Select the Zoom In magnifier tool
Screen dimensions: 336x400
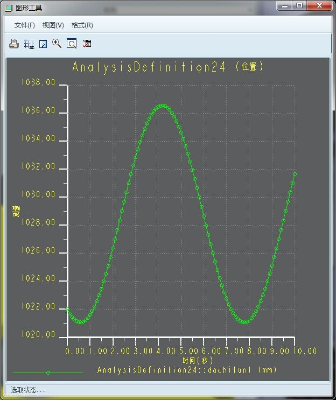(x=57, y=44)
